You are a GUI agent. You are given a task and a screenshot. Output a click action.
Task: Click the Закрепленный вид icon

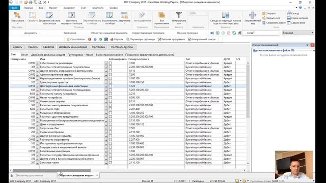click(253, 15)
